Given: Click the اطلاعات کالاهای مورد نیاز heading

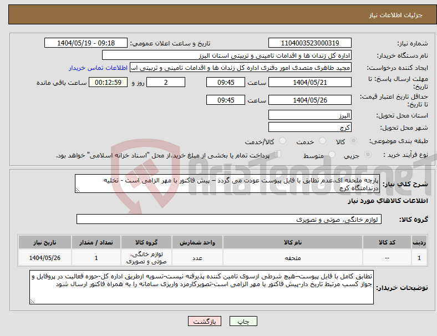Looking at the screenshot, I should (388, 201).
